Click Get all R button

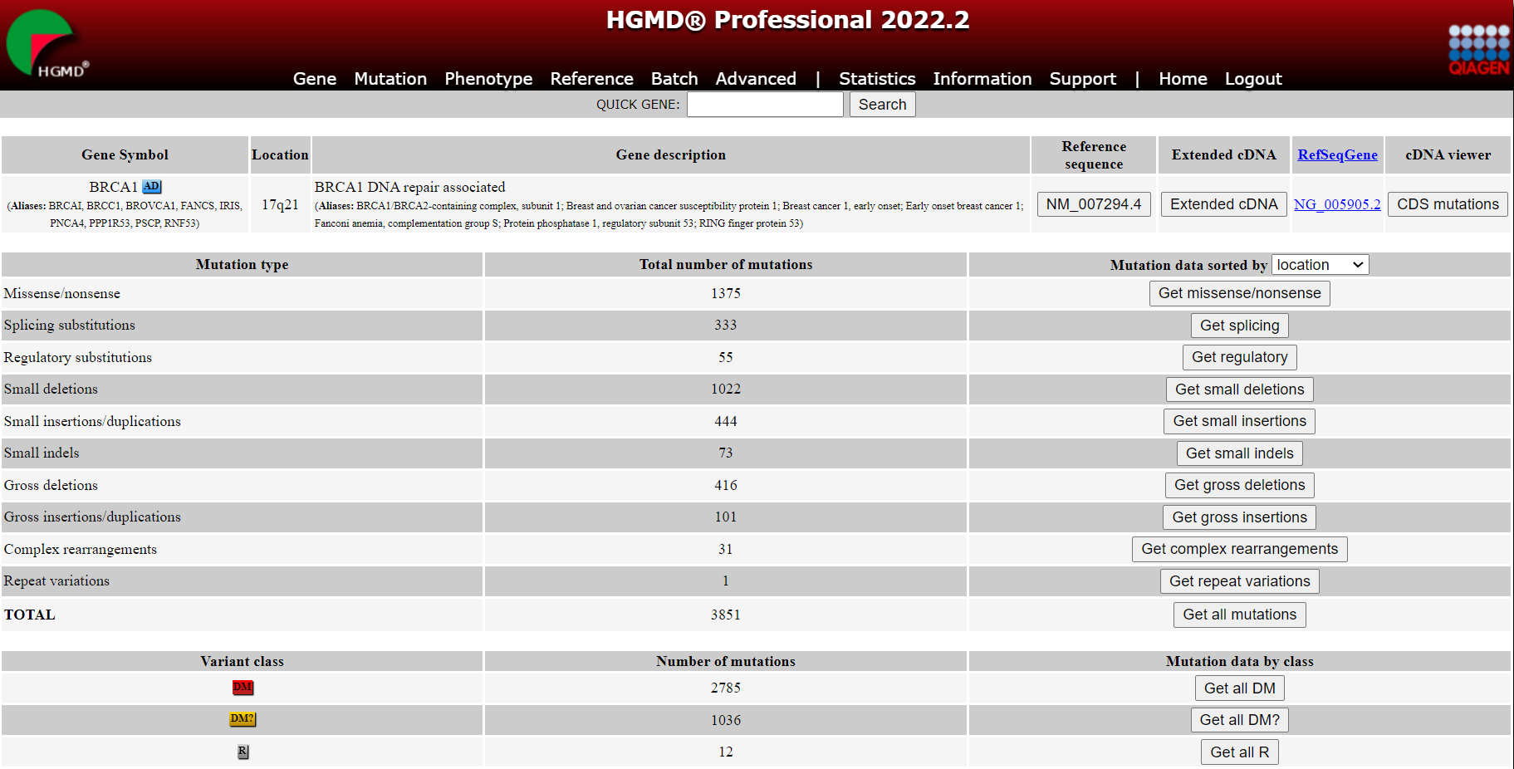coord(1239,752)
